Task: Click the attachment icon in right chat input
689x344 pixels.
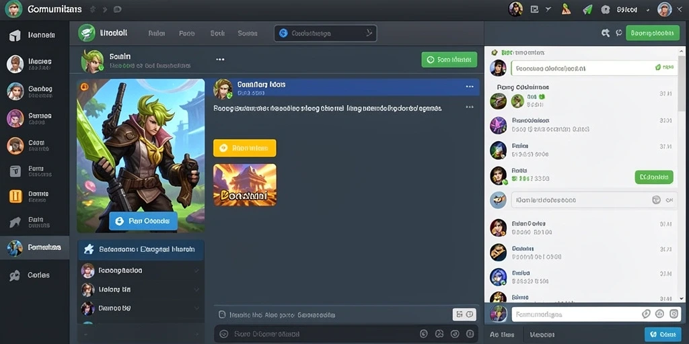Action: 646,314
